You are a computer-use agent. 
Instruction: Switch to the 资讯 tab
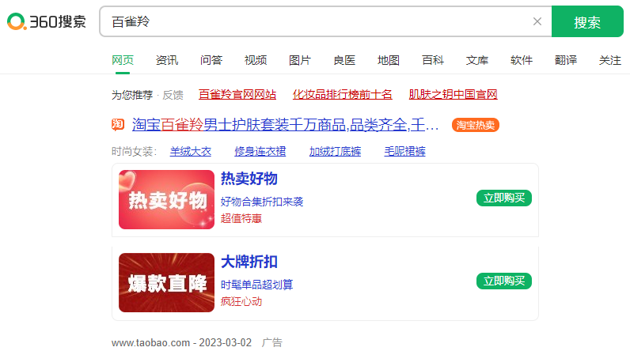(167, 61)
